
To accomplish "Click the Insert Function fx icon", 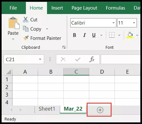I will click(x=92, y=59).
